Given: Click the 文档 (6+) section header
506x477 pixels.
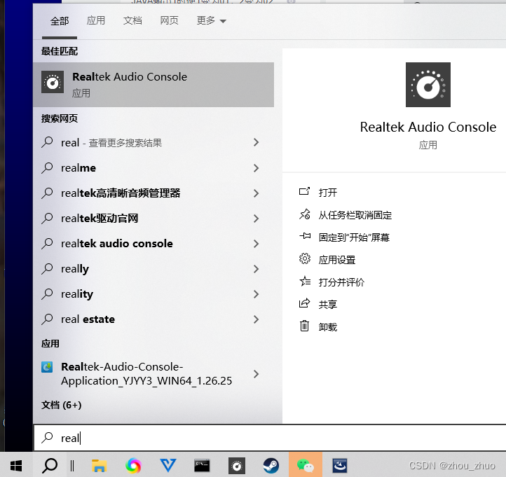Looking at the screenshot, I should (x=61, y=405).
